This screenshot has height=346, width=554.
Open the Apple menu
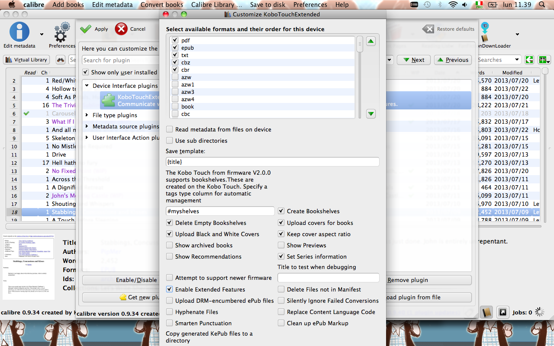tap(12, 5)
